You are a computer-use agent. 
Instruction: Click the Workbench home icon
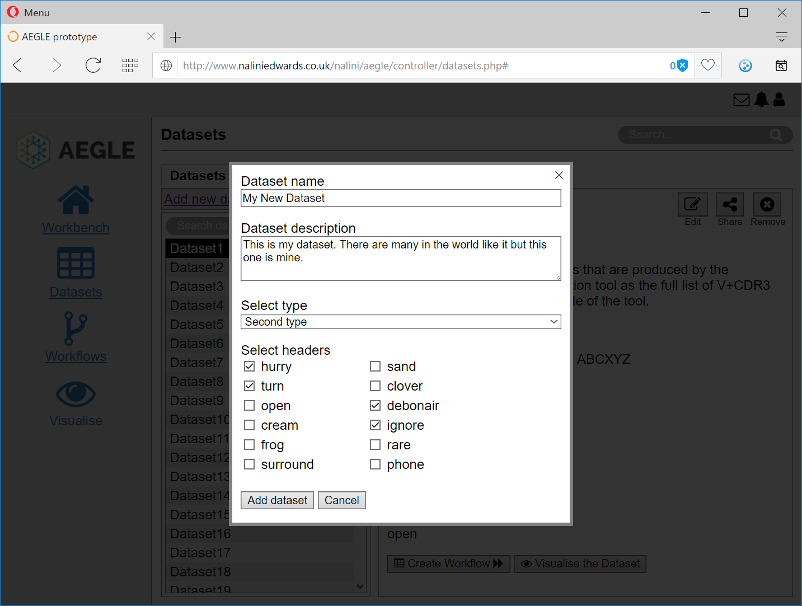tap(76, 200)
